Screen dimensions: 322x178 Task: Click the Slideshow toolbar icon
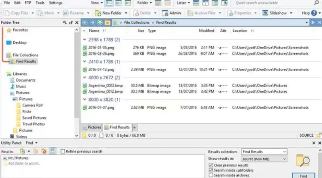[265, 13]
